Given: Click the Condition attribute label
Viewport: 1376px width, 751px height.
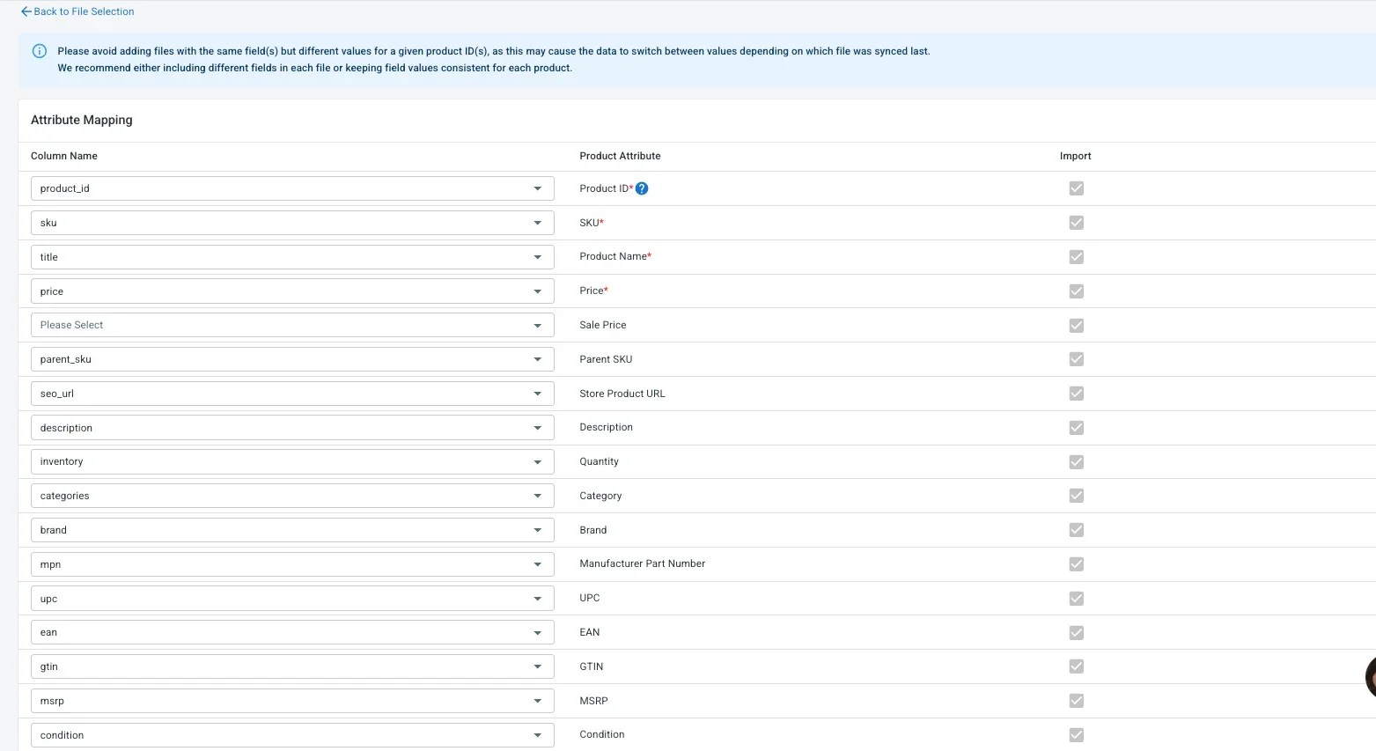Looking at the screenshot, I should [x=602, y=734].
